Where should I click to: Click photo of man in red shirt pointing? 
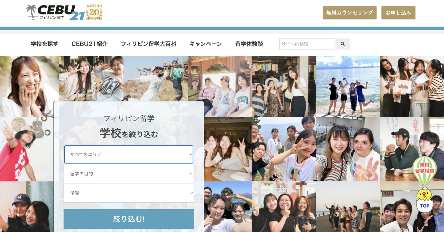coord(27,149)
